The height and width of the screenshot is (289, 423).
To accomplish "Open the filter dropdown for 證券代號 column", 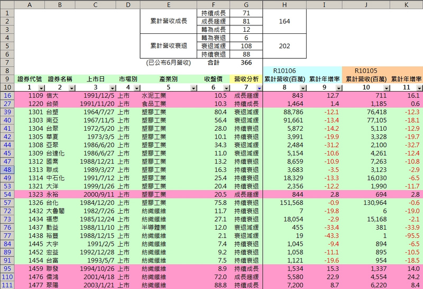I will pos(41,88).
